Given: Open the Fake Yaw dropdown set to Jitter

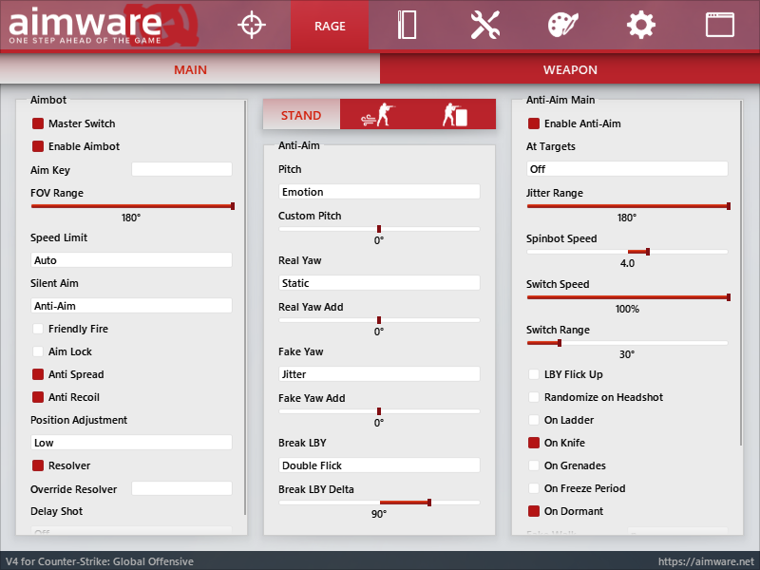Looking at the screenshot, I should 379,373.
